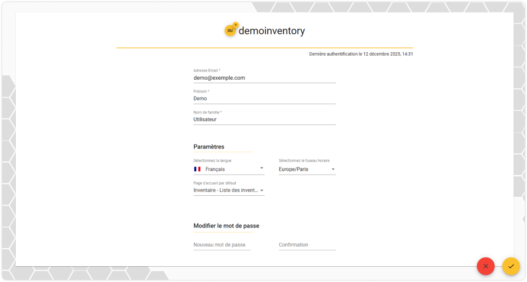
Task: Click the demoinventory title text
Action: coord(272,31)
